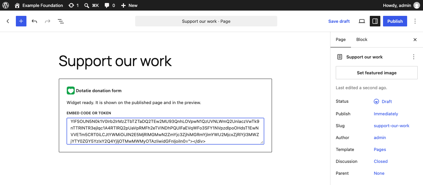Undo the last change

pyautogui.click(x=34, y=21)
